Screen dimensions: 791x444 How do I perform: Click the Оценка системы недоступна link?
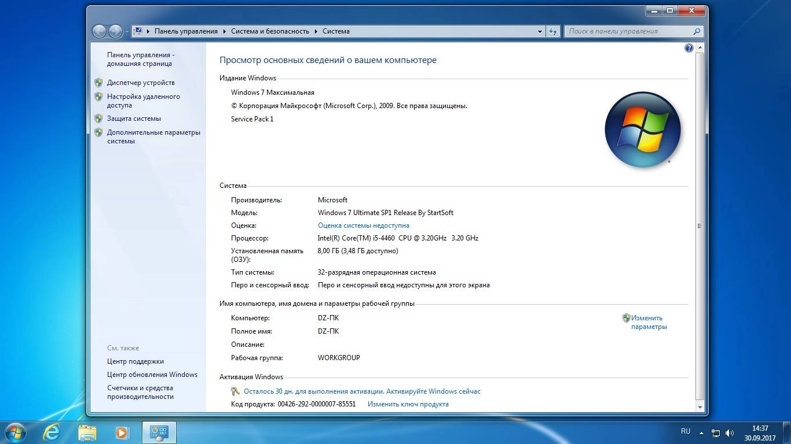[x=364, y=225]
